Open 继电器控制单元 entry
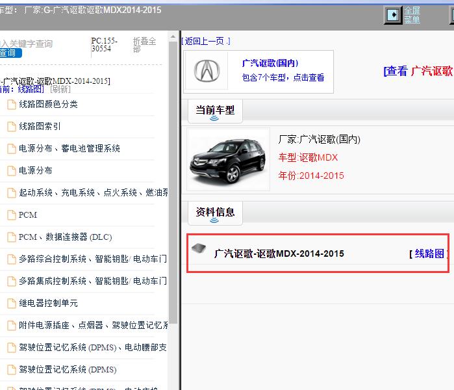This screenshot has height=390, width=454. click(x=48, y=304)
